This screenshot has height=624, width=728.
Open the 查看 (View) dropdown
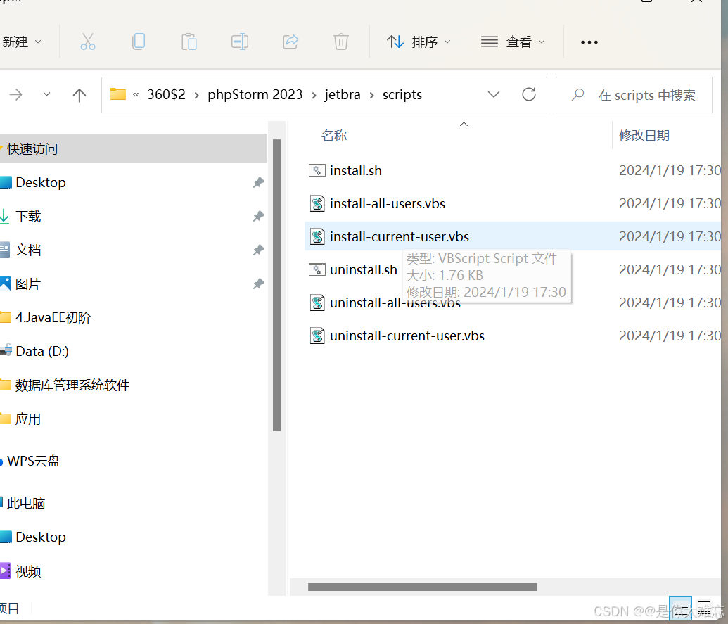pos(513,42)
